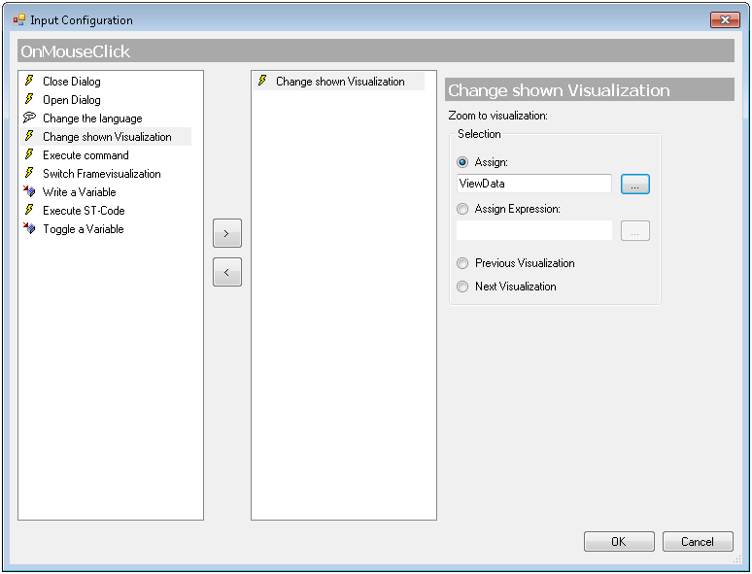
Task: Click the Input Configuration window title icon
Action: [x=19, y=19]
